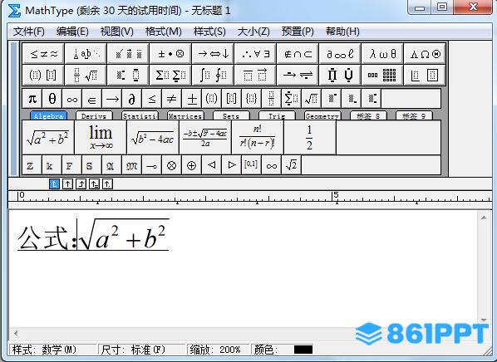Insert the infinity symbol in small symbol bar
497x362 pixels.
(72, 99)
